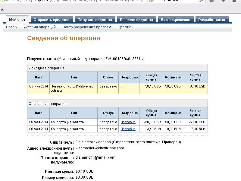Screen dimensions: 241x181
Task: Click Конвертация валюты in the 3,49 RUB row
Action: point(67,129)
